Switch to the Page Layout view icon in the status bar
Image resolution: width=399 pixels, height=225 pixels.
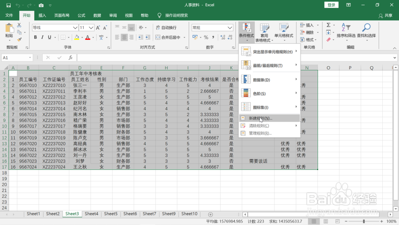tap(326, 221)
